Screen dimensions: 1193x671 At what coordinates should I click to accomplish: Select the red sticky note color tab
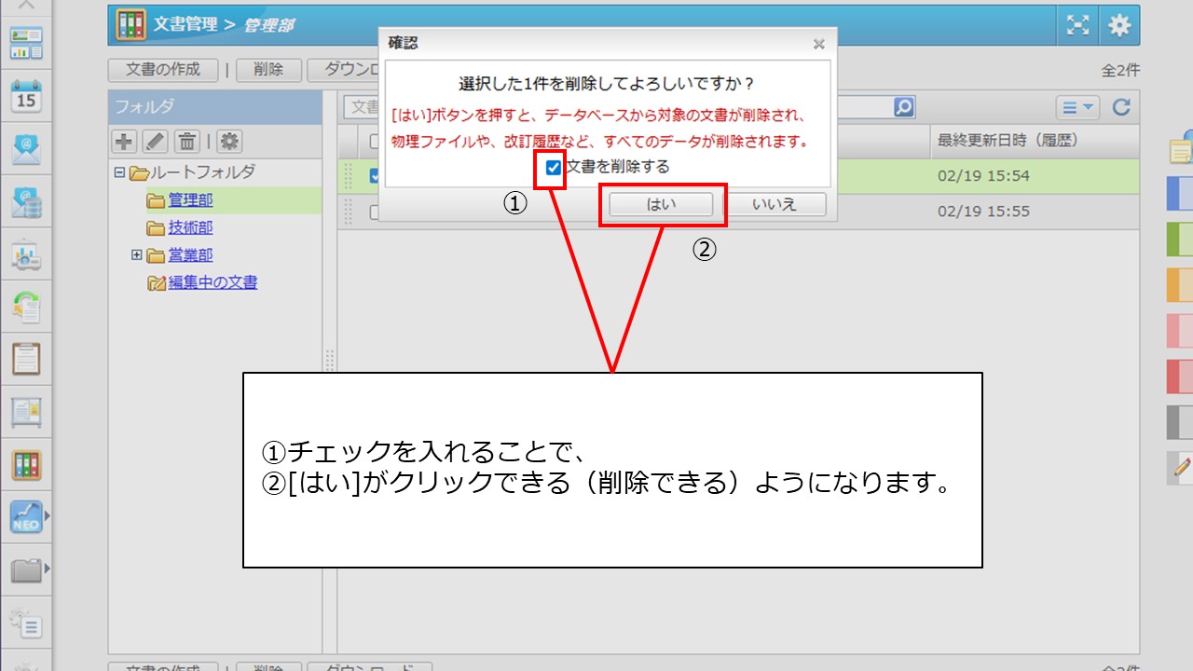click(1181, 377)
